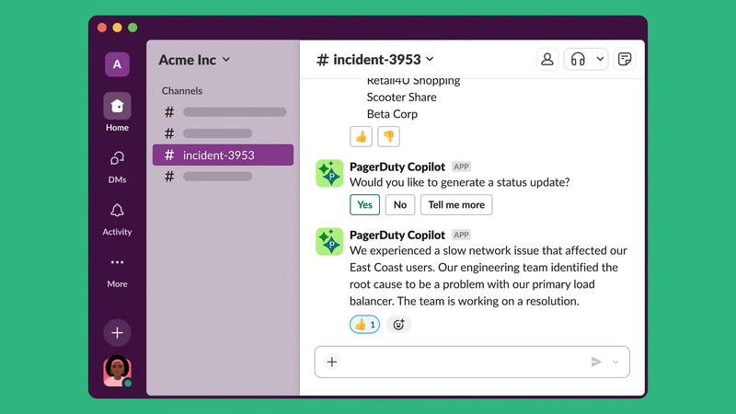
Task: Send the message with arrow icon
Action: point(596,362)
